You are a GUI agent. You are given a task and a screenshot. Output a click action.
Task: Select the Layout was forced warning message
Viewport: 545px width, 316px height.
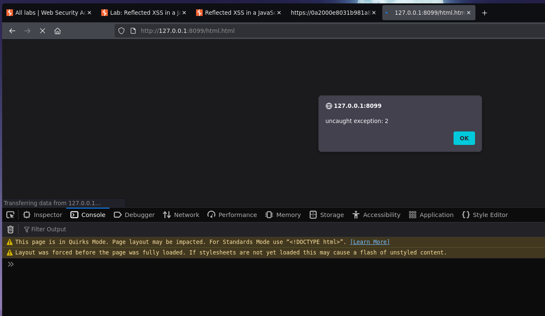pyautogui.click(x=231, y=253)
